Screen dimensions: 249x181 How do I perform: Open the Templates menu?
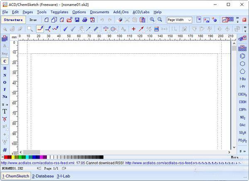[59, 12]
